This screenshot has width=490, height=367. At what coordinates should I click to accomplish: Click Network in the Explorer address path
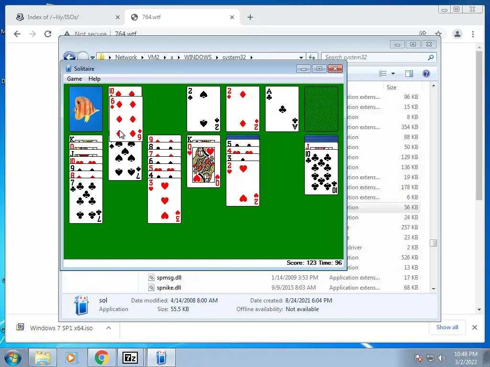126,57
